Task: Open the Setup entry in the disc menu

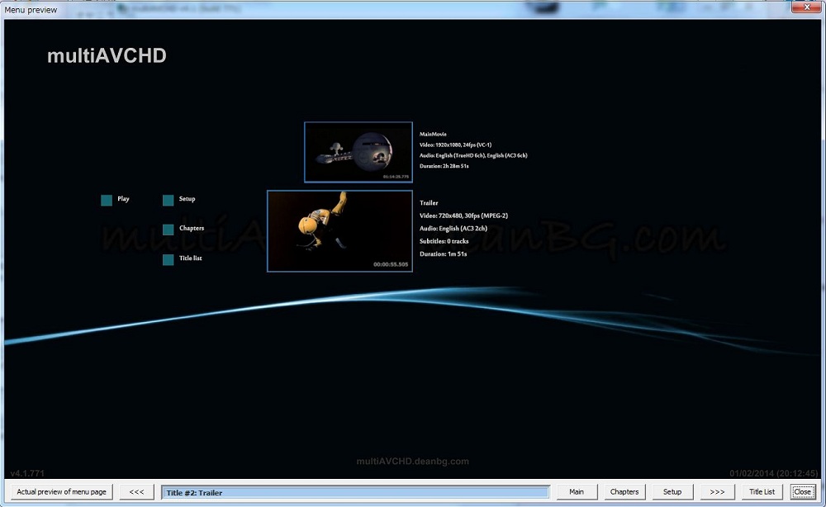Action: pos(187,198)
